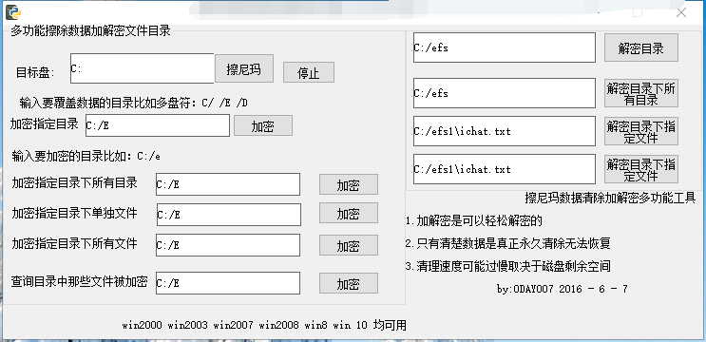The image size is (706, 342).
Task: Click note 1. 加解密是可以轻松解密的
Action: coord(473,220)
